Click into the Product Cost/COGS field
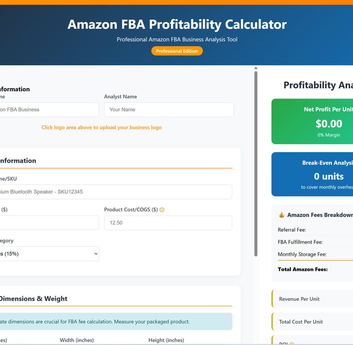353x345 pixels. (x=168, y=223)
